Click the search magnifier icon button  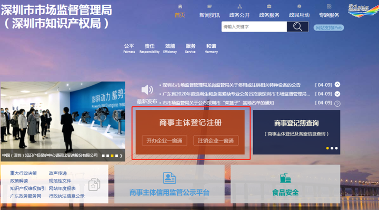tap(297, 27)
